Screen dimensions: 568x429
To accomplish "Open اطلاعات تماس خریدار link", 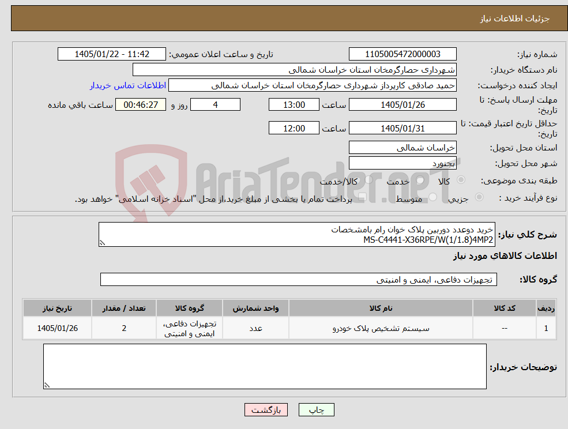I will [x=128, y=85].
